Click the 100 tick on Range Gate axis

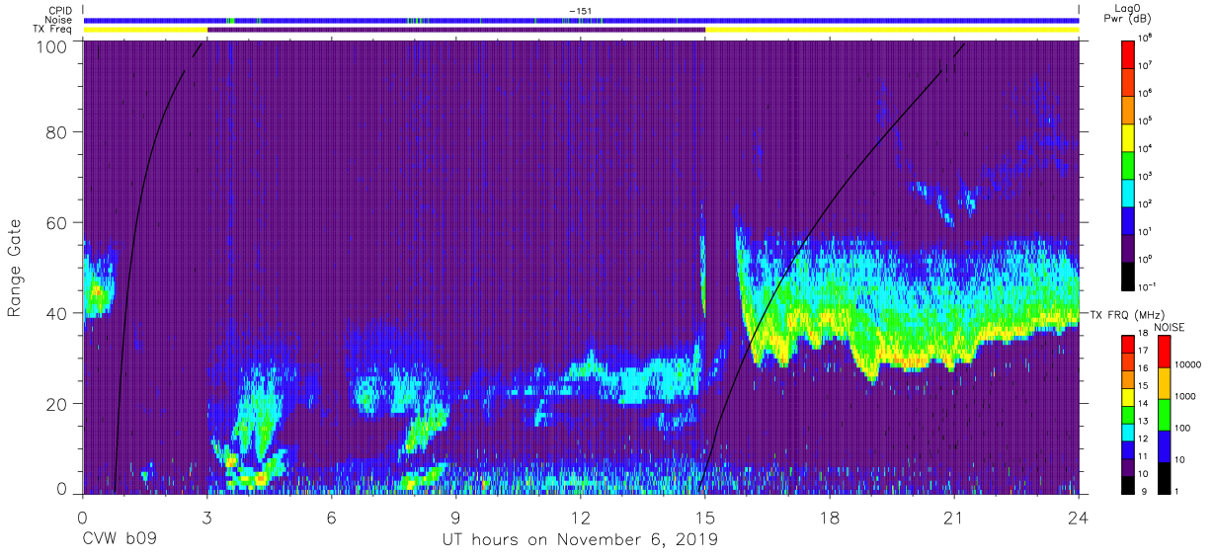click(52, 45)
